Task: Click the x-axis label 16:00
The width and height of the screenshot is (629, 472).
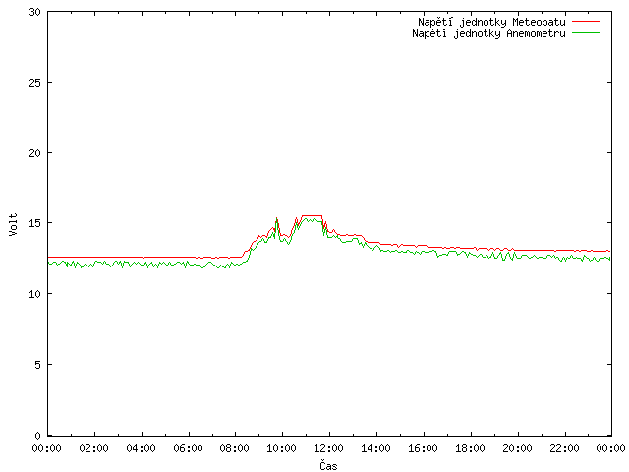Action: [423, 448]
